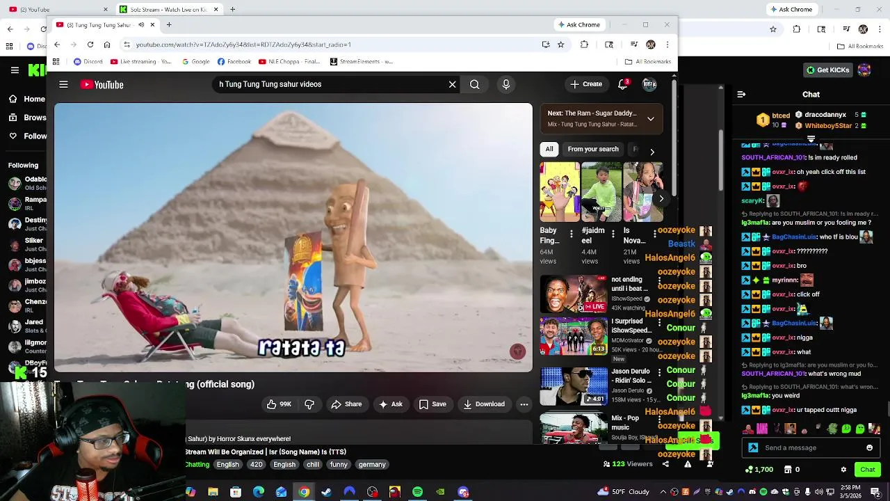The image size is (890, 501).
Task: Open a new tab in the front window
Action: coord(169,25)
